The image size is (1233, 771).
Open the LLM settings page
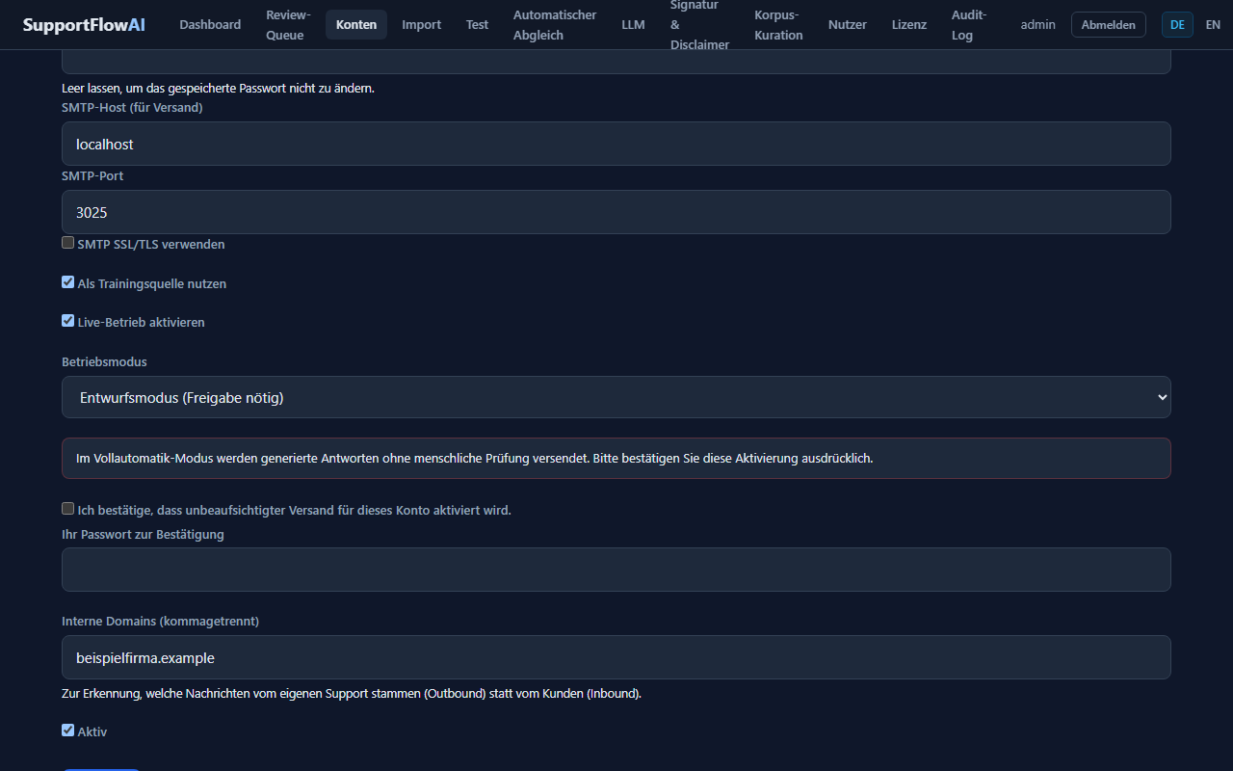[x=633, y=24]
